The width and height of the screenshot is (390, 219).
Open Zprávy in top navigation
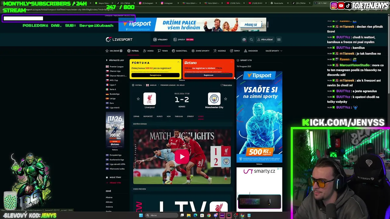183,40
